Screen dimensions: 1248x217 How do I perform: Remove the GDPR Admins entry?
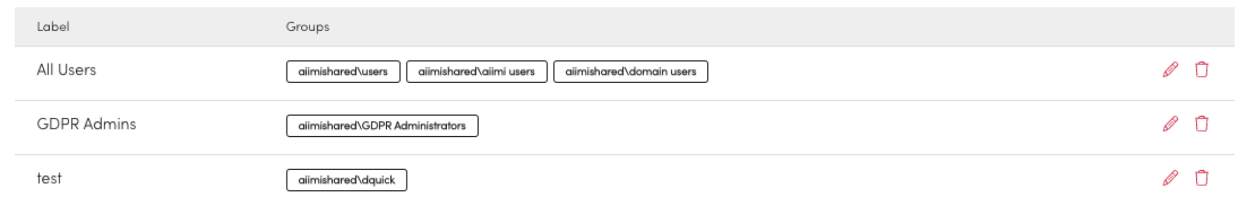(x=1202, y=124)
